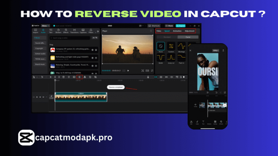278x156 pixels.
Task: Click the Share button
Action: coord(169,26)
